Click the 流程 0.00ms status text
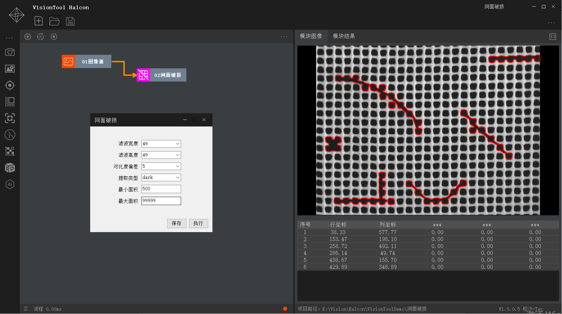The width and height of the screenshot is (562, 314). (x=47, y=309)
